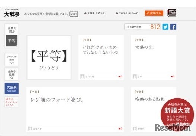The width and height of the screenshot is (196, 136).
Task: Open the 過去のキャンペーンはこちら link
Action: point(12,102)
